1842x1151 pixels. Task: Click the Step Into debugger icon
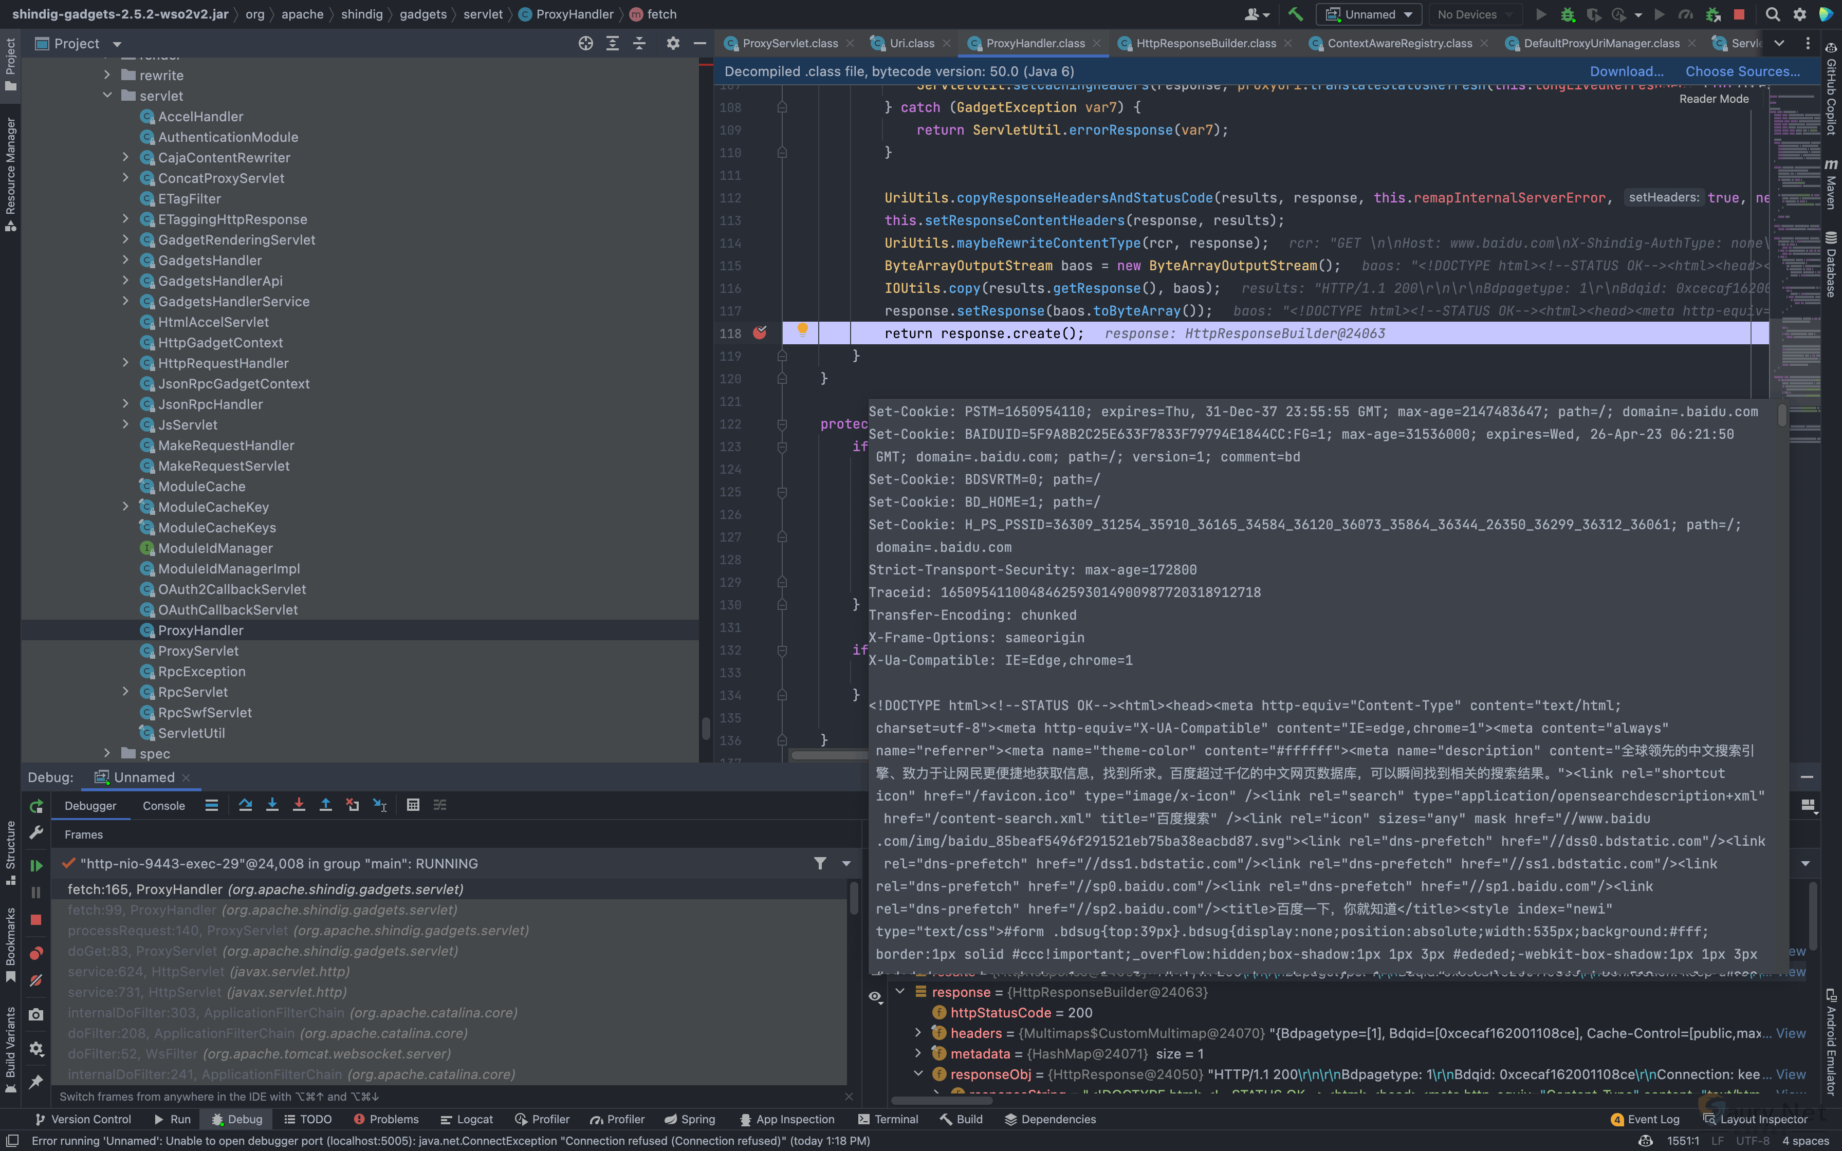pos(272,805)
